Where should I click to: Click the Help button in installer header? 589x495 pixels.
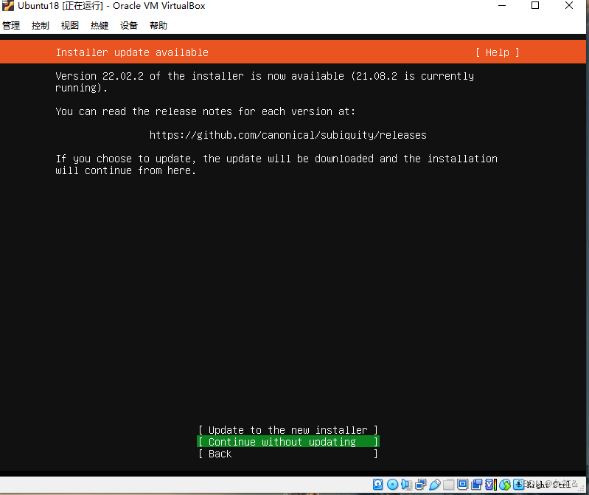point(498,52)
